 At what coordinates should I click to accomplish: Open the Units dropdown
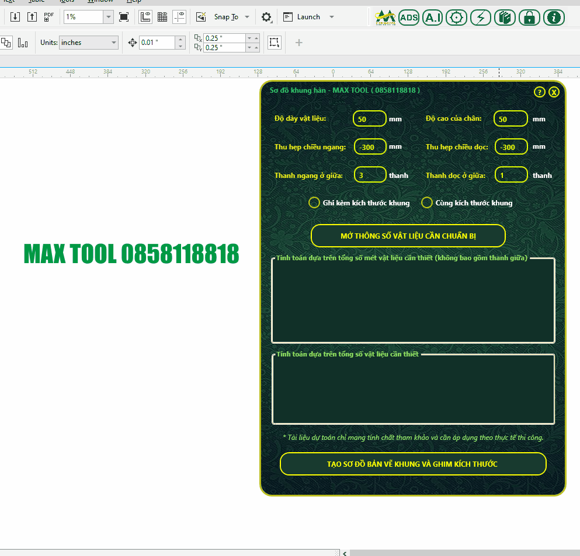(x=113, y=43)
